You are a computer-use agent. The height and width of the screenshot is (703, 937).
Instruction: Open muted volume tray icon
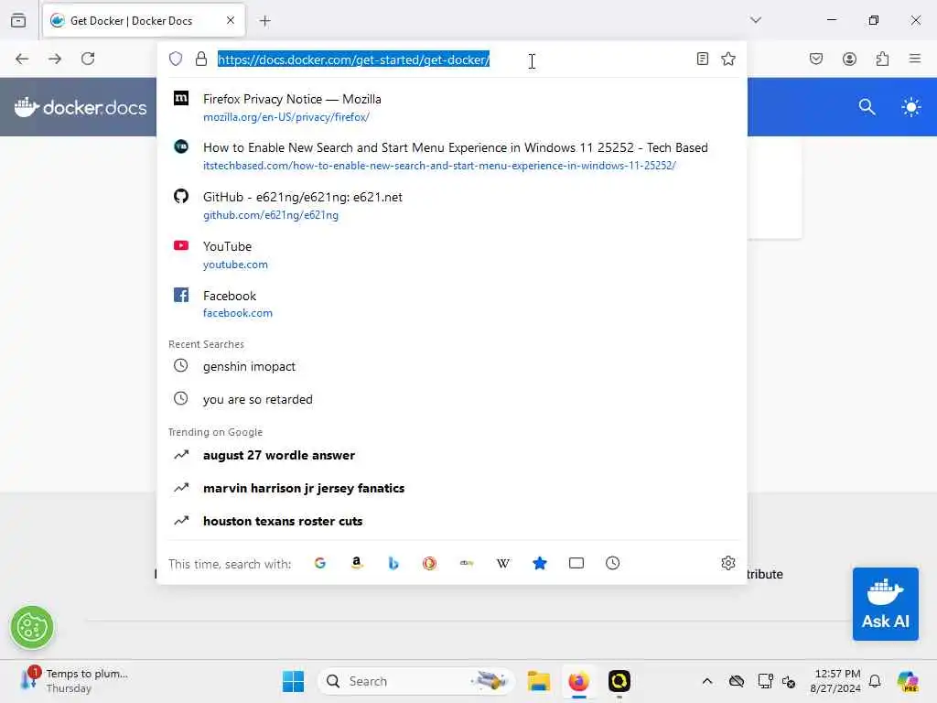coord(788,681)
